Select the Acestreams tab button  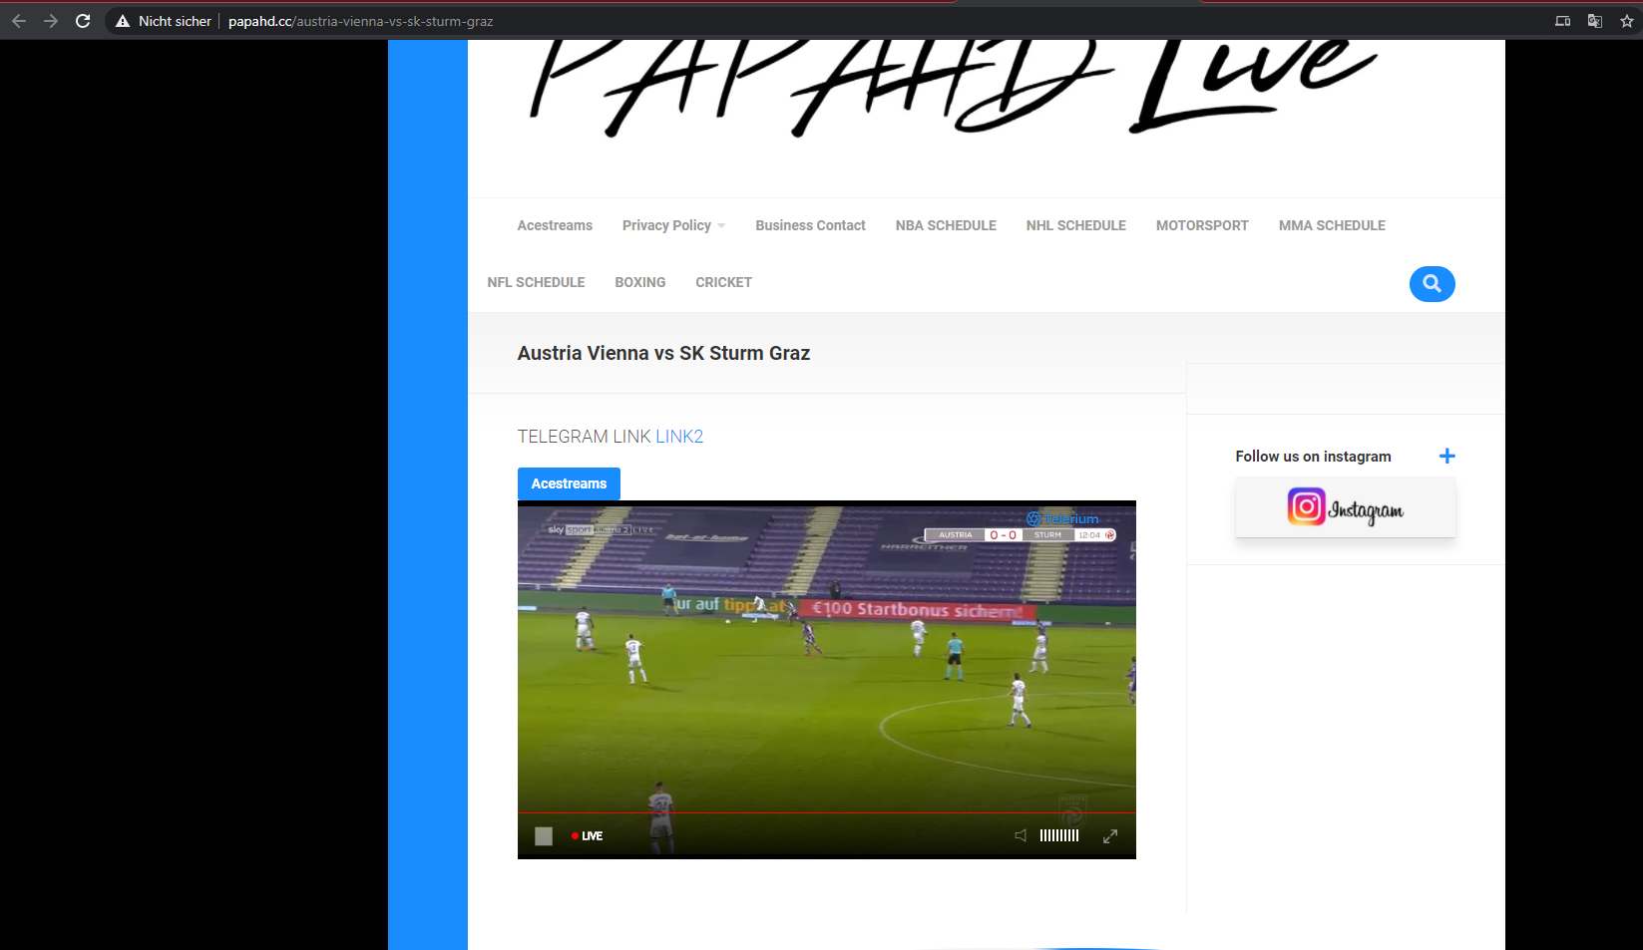pyautogui.click(x=569, y=483)
